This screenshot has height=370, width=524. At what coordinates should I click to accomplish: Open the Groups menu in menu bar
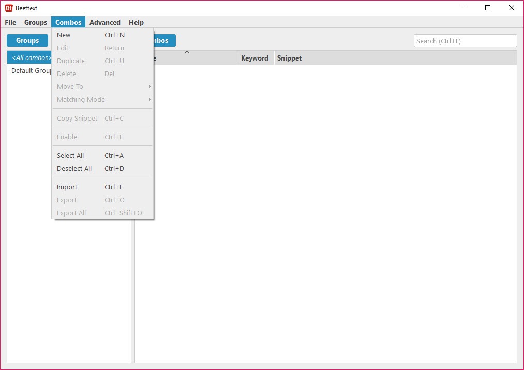[x=35, y=22]
